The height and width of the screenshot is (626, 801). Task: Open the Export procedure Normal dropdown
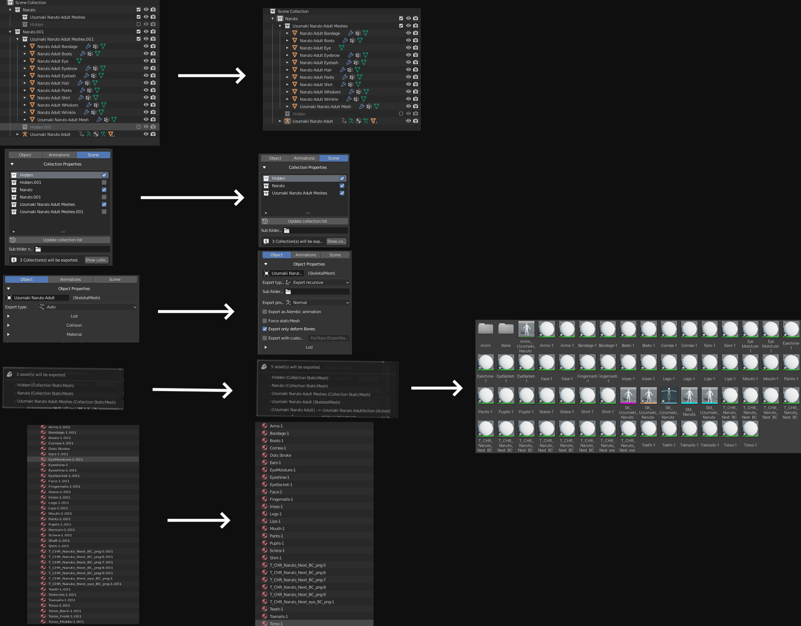317,302
